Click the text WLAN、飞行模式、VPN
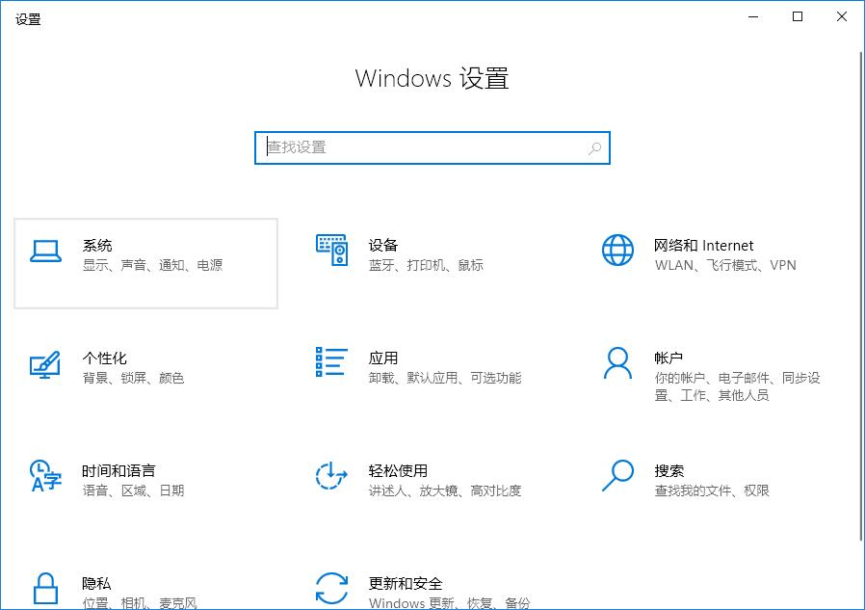The width and height of the screenshot is (865, 610). [725, 266]
